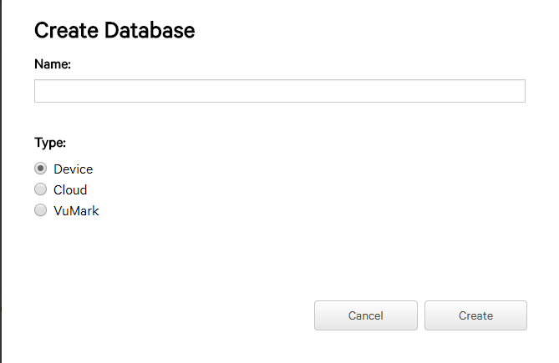The width and height of the screenshot is (559, 363).
Task: Dismiss the dialog using Cancel
Action: [x=366, y=315]
